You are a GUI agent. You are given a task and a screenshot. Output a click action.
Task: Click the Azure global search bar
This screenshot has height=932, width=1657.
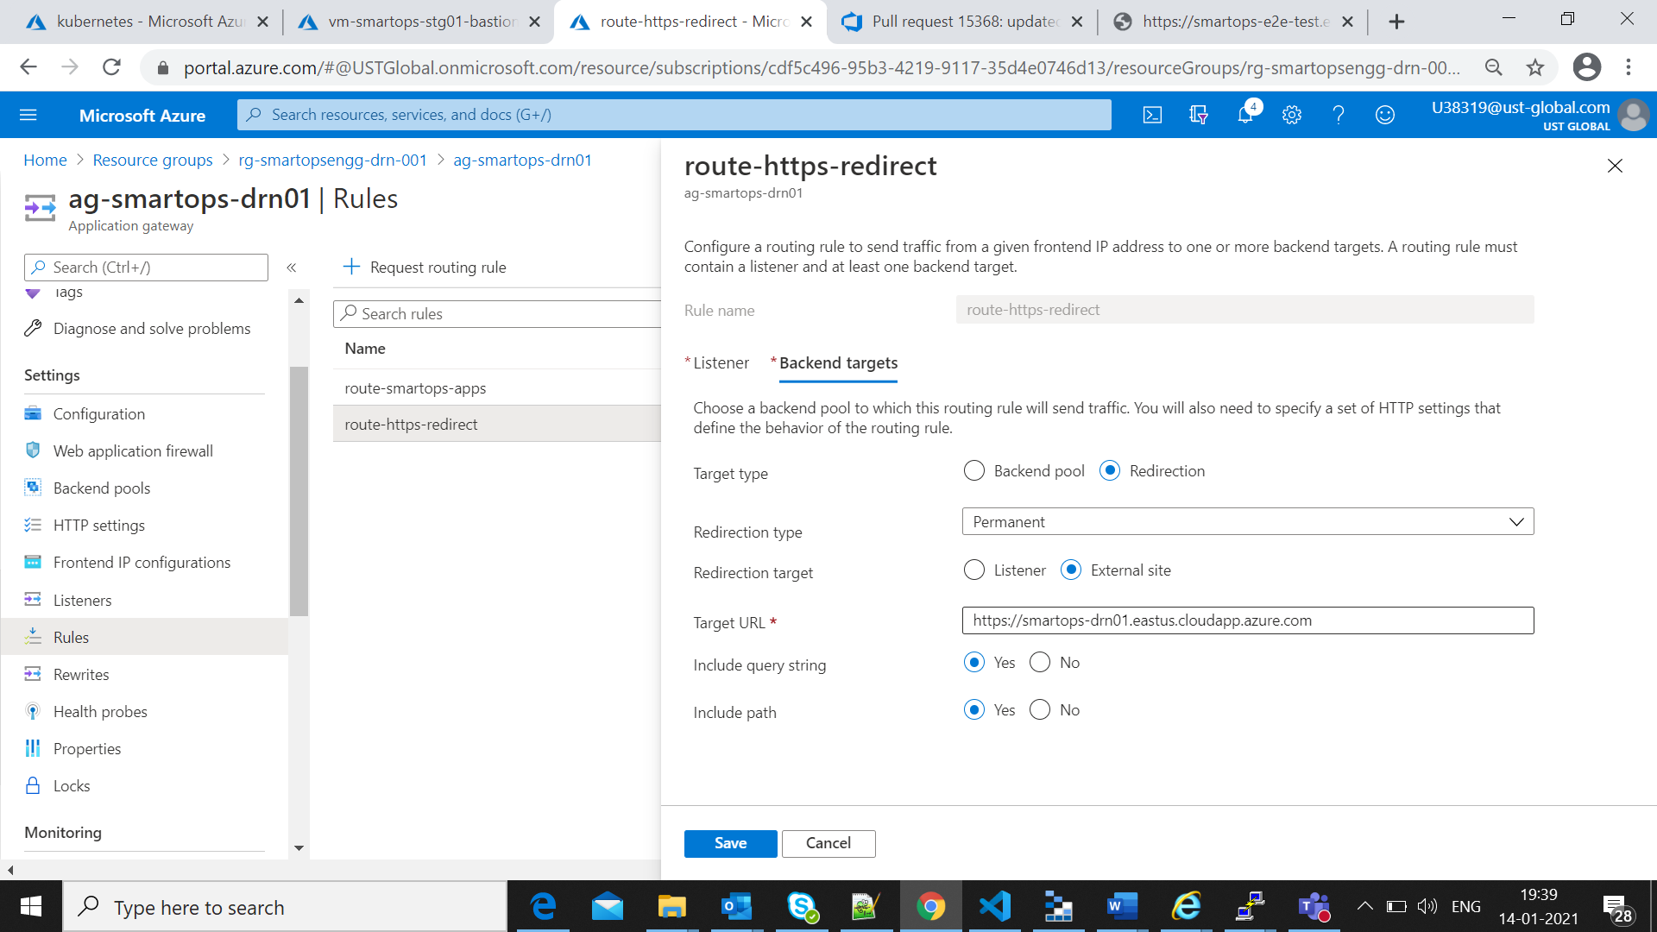(x=674, y=115)
